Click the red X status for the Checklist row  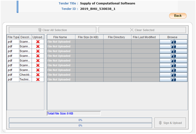(38, 75)
